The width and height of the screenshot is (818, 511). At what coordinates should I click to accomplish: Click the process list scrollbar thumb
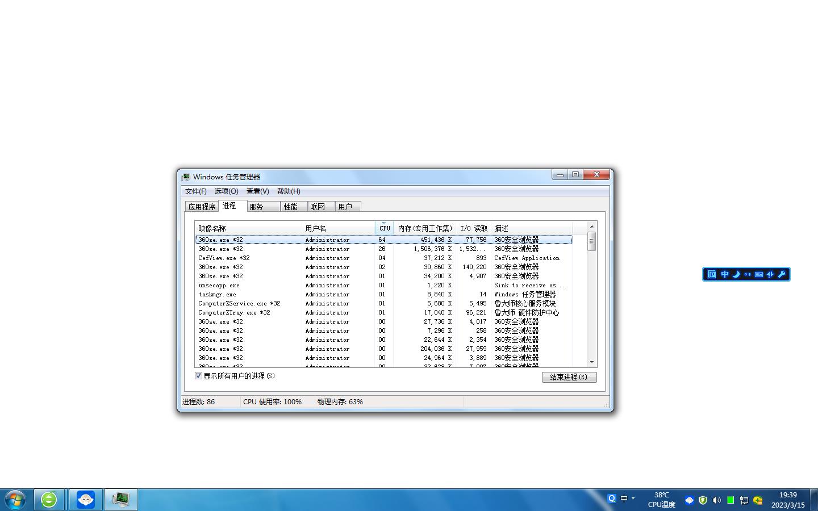click(591, 241)
